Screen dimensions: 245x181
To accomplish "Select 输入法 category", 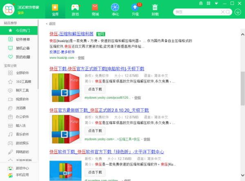I will pyautogui.click(x=19, y=125).
